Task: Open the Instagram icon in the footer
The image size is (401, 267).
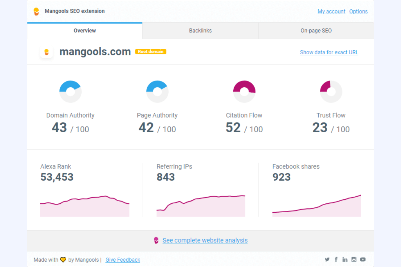Action: pyautogui.click(x=354, y=259)
